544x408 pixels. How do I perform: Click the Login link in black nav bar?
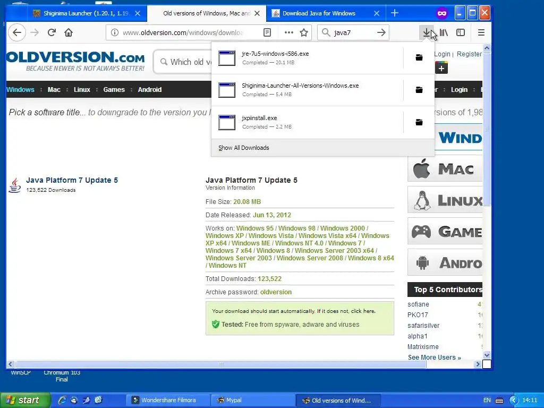459,89
